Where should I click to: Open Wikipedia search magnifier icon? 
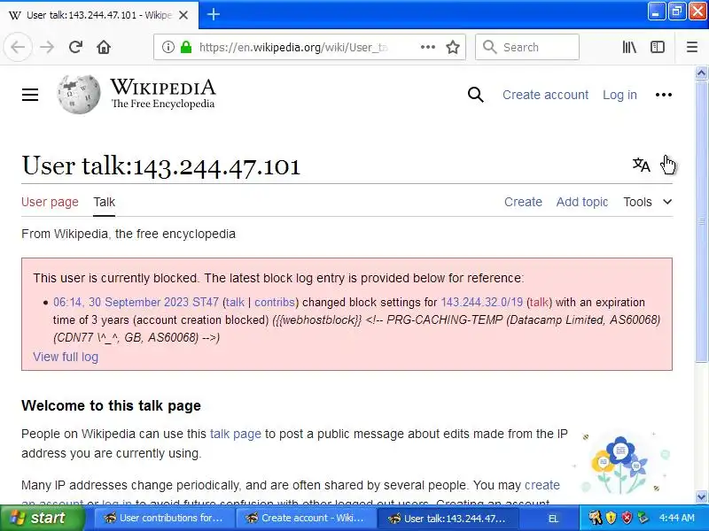pos(475,95)
